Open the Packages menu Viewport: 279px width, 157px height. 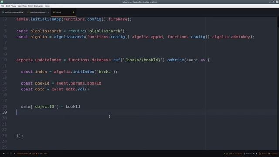point(39,6)
